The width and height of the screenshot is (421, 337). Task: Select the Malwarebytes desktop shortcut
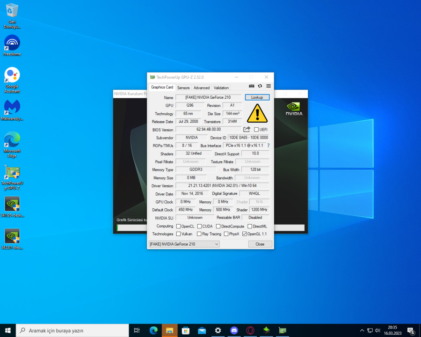[x=12, y=110]
